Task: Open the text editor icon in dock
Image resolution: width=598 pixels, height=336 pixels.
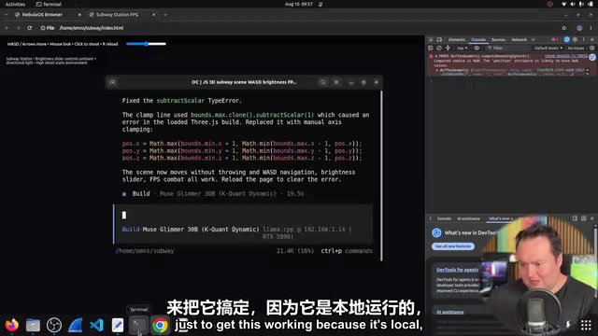Action: 118,325
